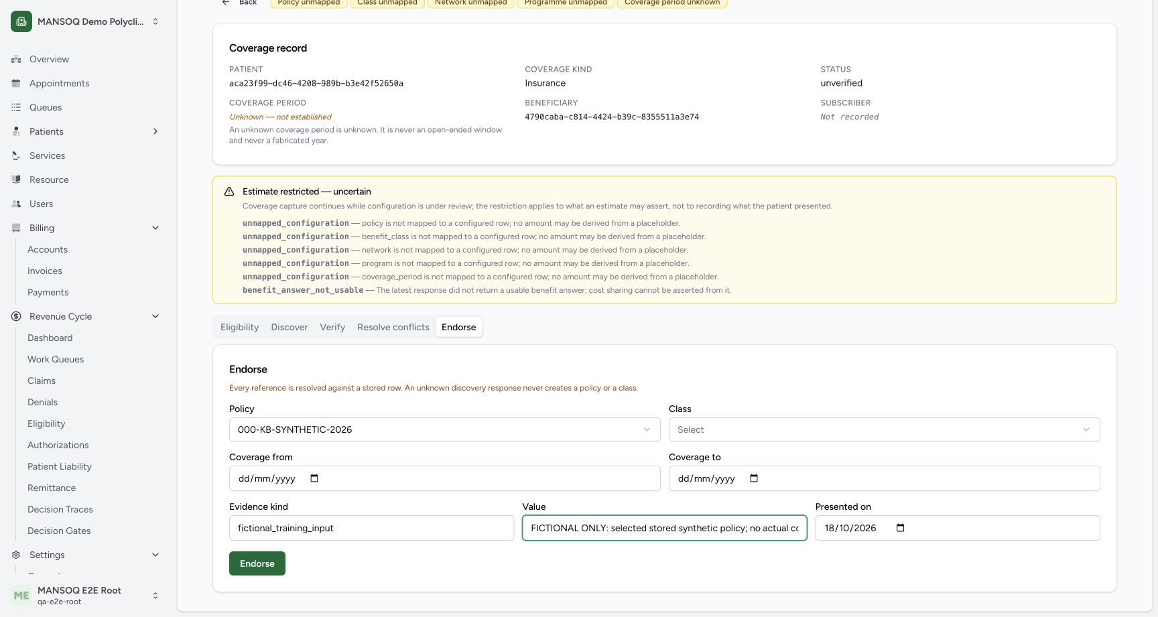This screenshot has height=617, width=1158.
Task: Select the Endorse tab
Action: point(459,327)
